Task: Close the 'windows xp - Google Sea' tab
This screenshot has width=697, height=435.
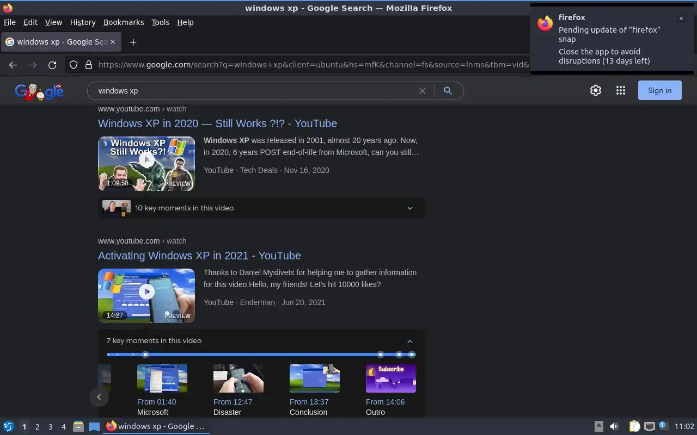Action: tap(113, 42)
